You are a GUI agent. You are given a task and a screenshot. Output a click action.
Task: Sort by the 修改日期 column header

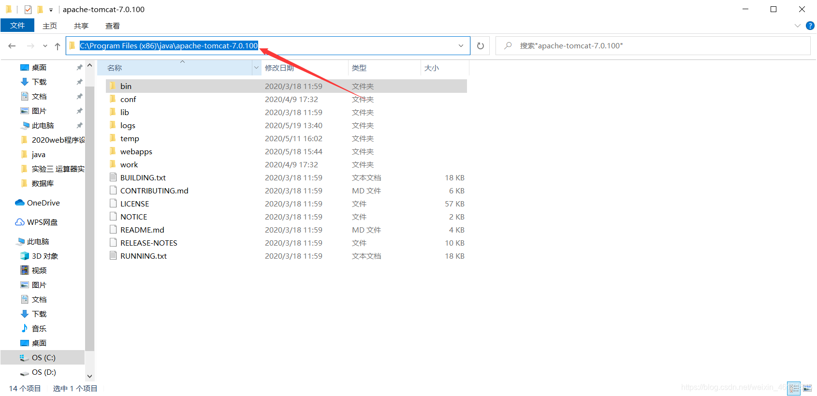(x=305, y=68)
